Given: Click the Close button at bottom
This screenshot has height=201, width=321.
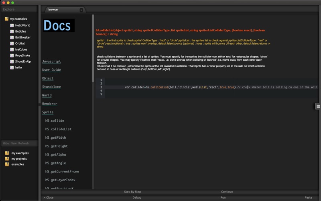Looking at the screenshot, I should click(x=49, y=197).
